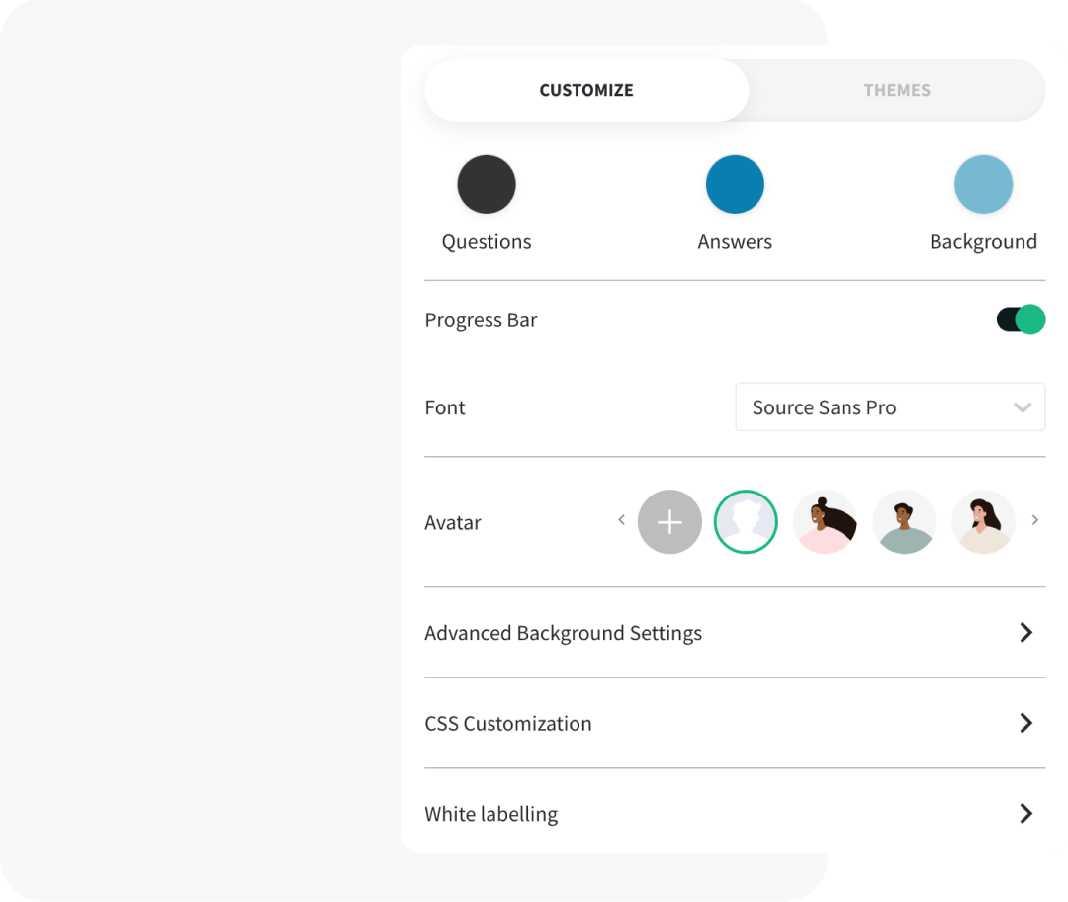The height and width of the screenshot is (902, 1068).
Task: Select the long-haired woman avatar
Action: [x=983, y=521]
